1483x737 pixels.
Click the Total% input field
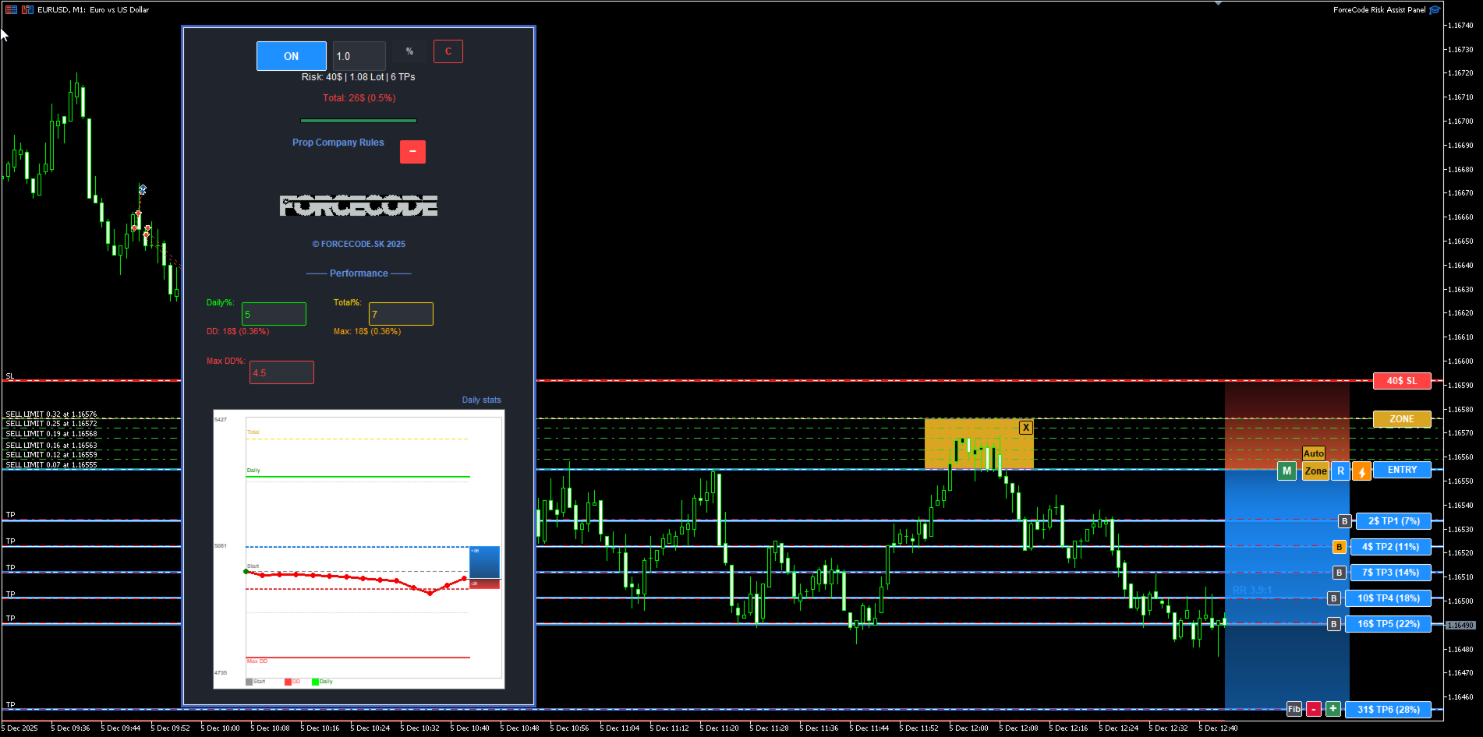[401, 314]
